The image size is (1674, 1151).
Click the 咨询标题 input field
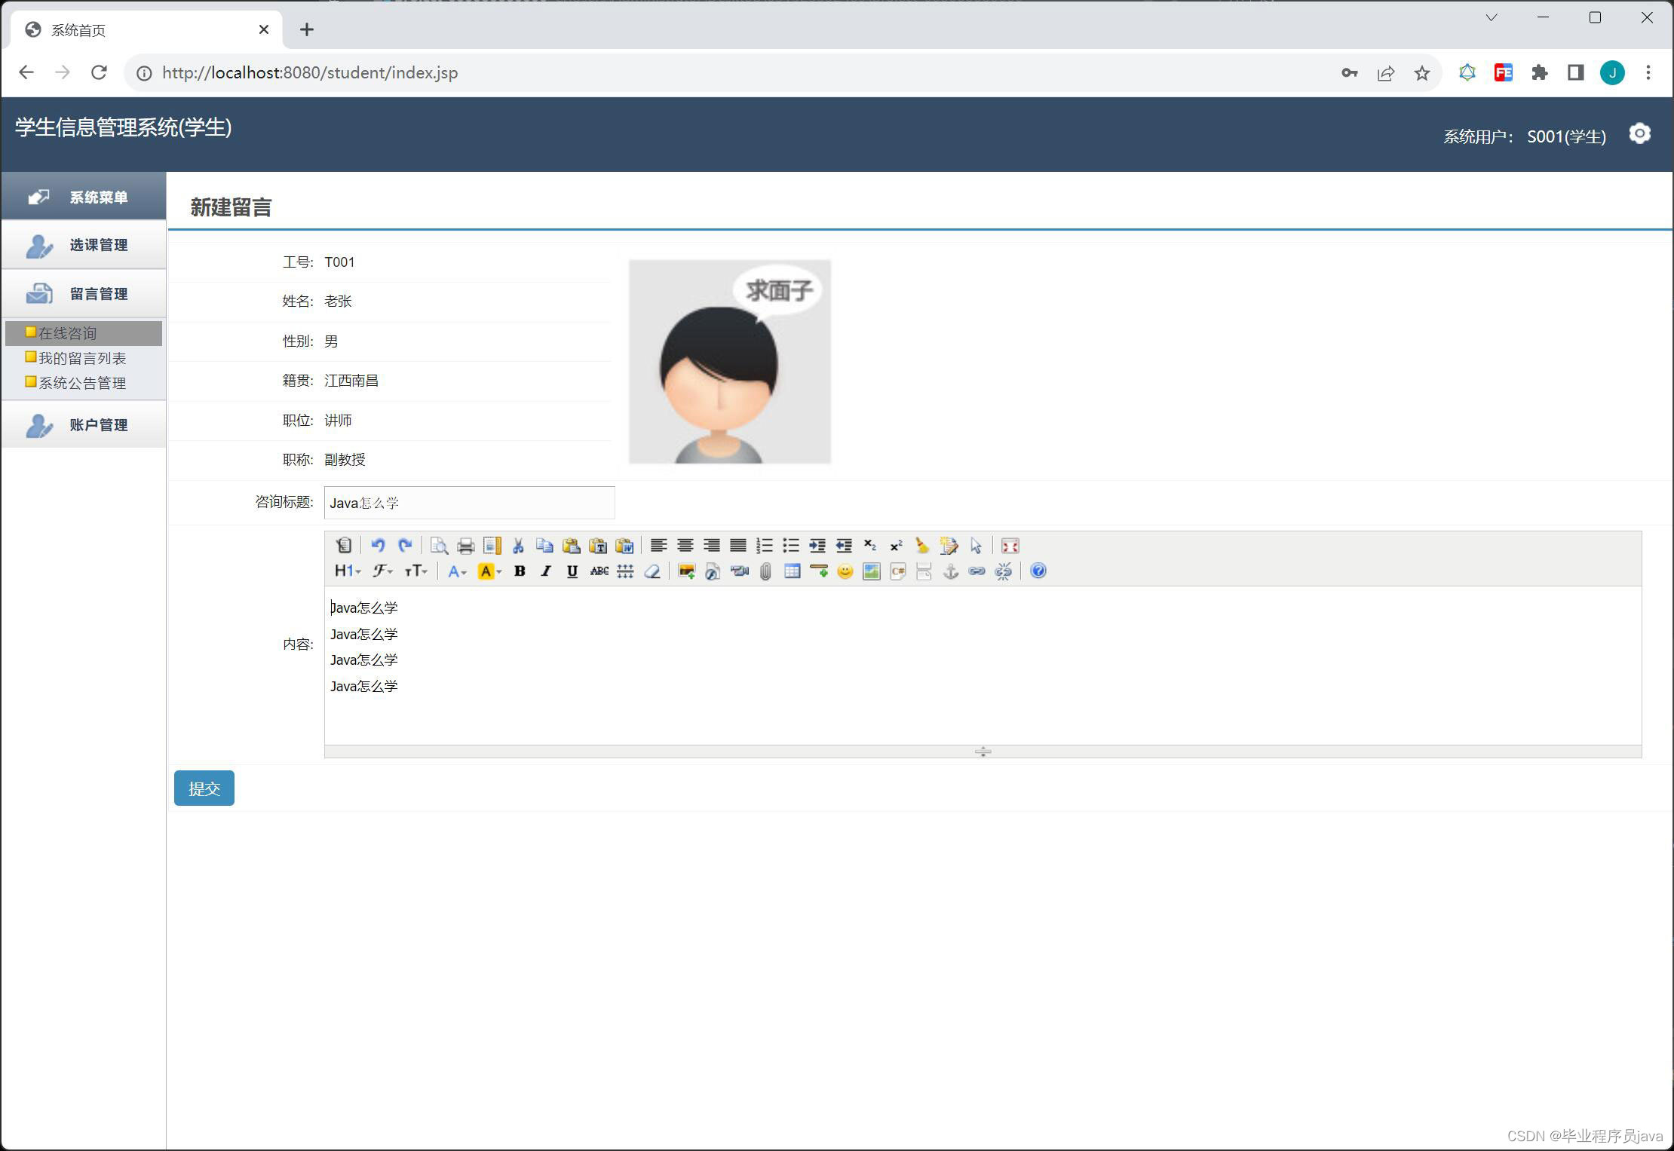tap(469, 503)
